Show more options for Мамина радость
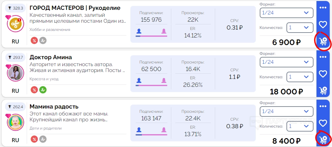The image size is (332, 147). click(323, 106)
